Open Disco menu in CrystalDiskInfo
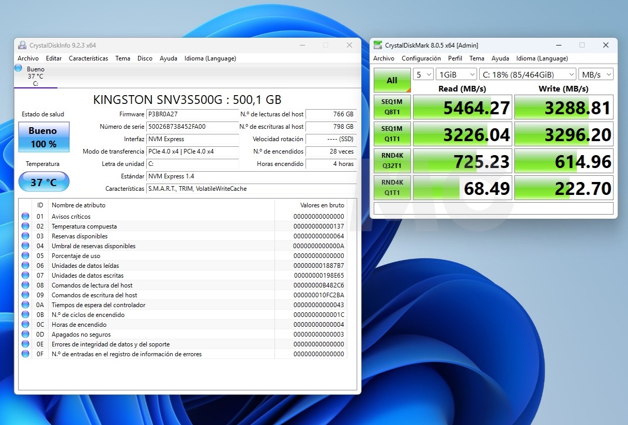The width and height of the screenshot is (628, 425). [x=145, y=58]
